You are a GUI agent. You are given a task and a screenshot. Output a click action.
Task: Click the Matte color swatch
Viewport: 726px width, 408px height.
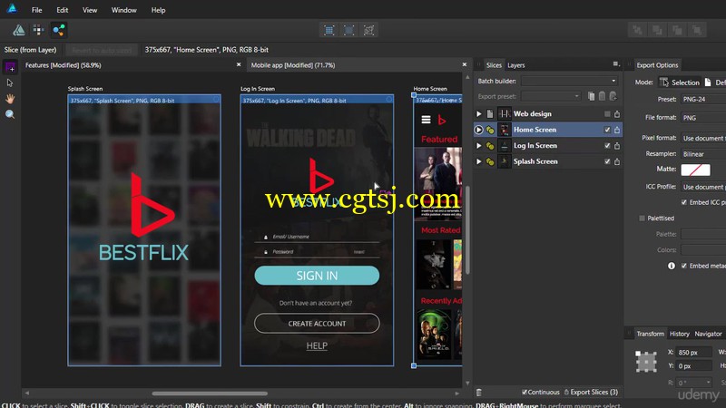tap(695, 170)
